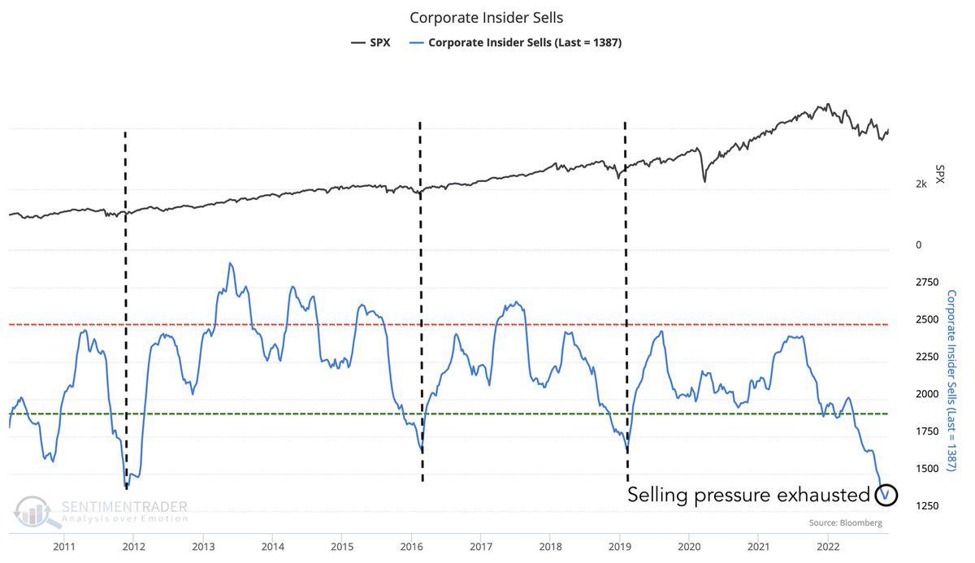
Task: Toggle the SPX legend entry
Action: coord(370,42)
